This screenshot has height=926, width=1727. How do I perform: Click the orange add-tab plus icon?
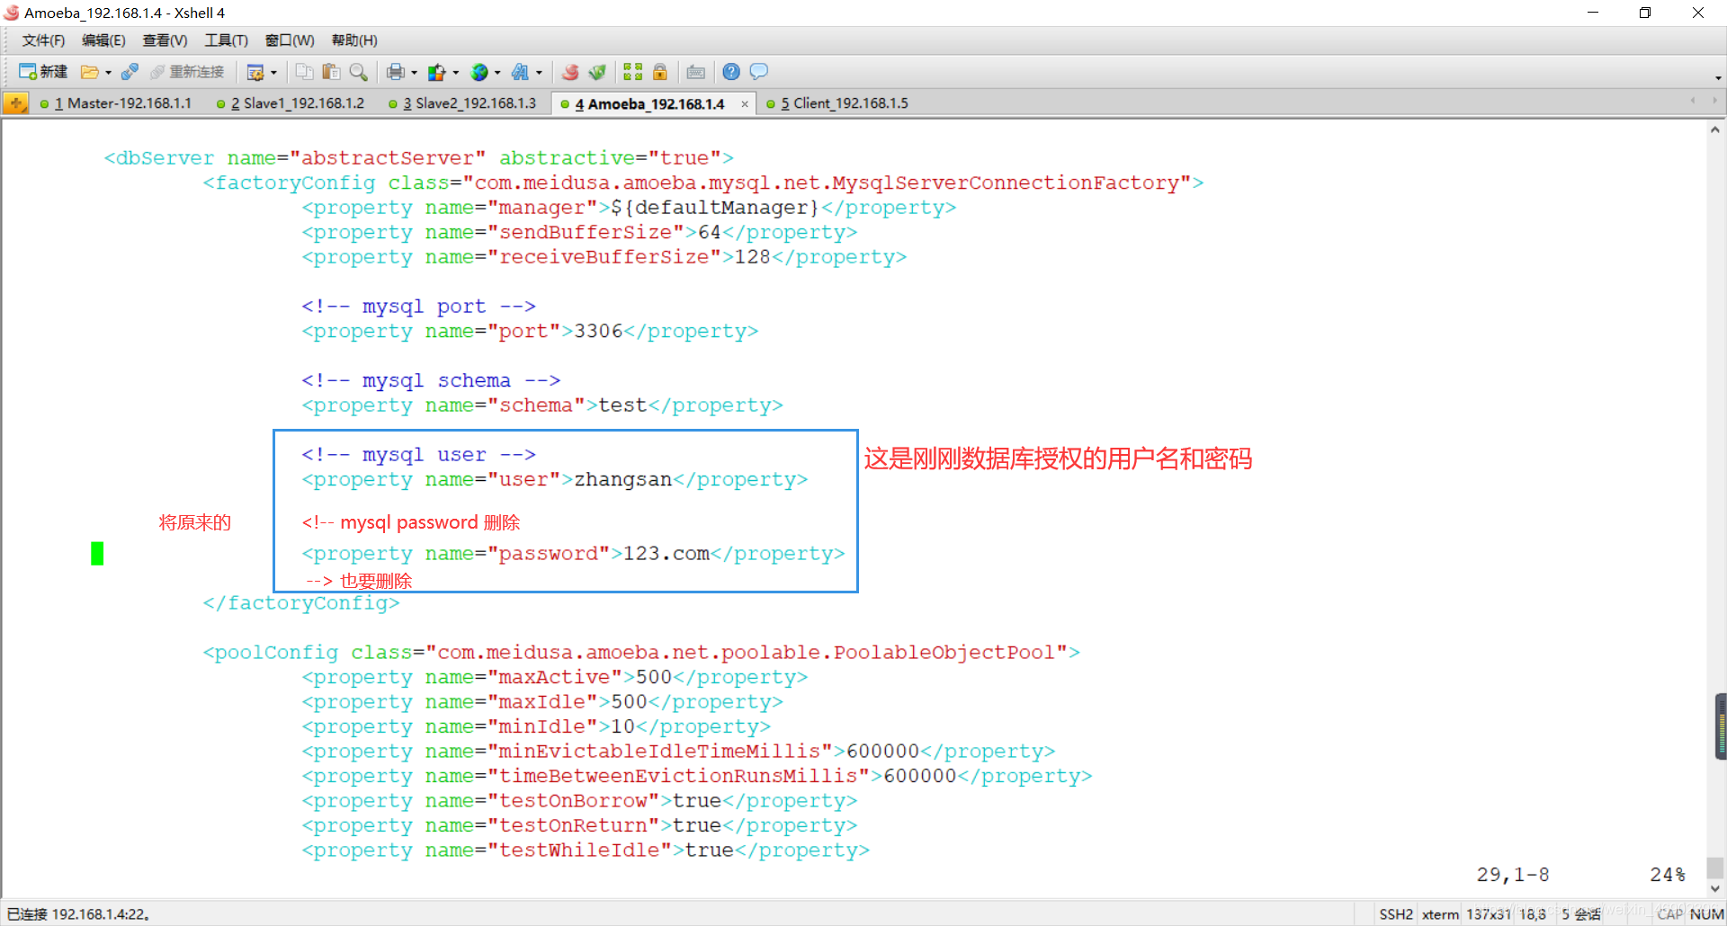(15, 103)
